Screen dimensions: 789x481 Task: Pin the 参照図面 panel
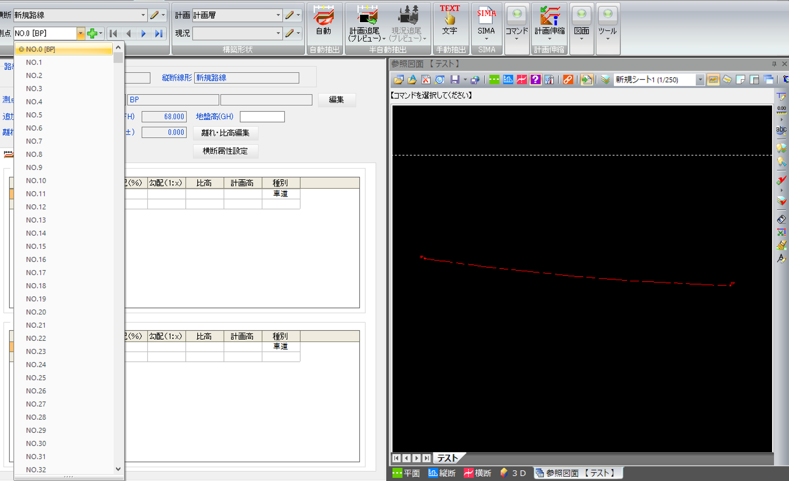point(774,64)
